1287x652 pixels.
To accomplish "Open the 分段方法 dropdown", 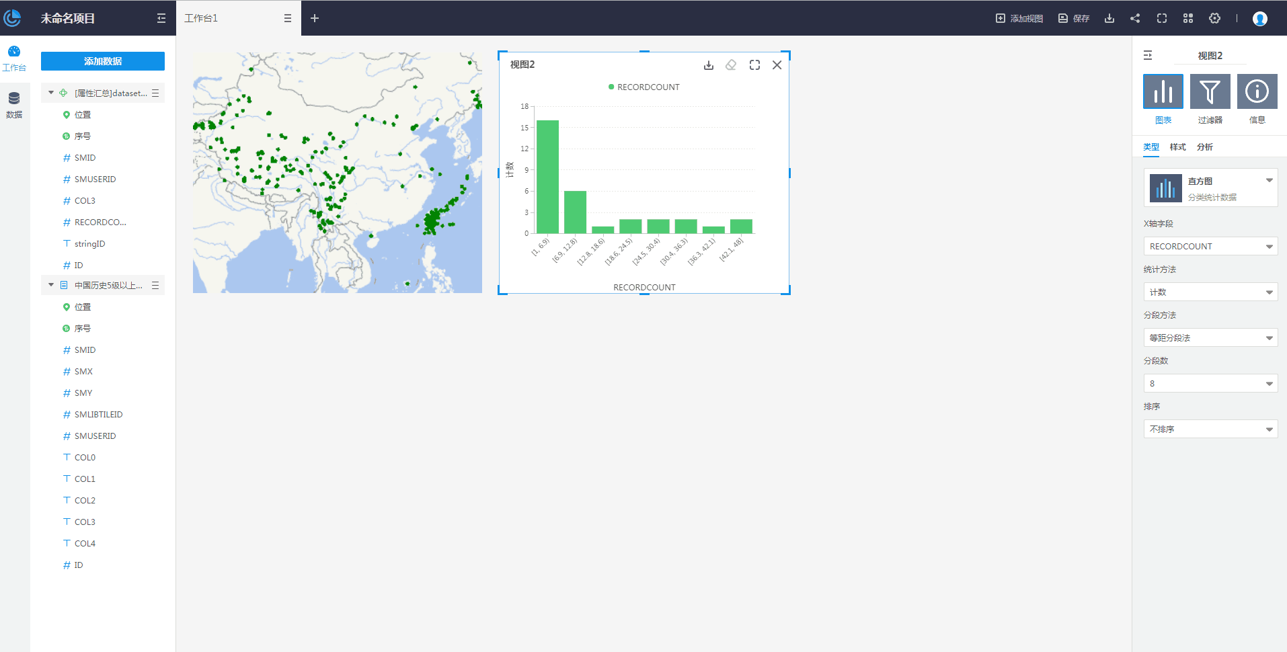I will (x=1210, y=338).
